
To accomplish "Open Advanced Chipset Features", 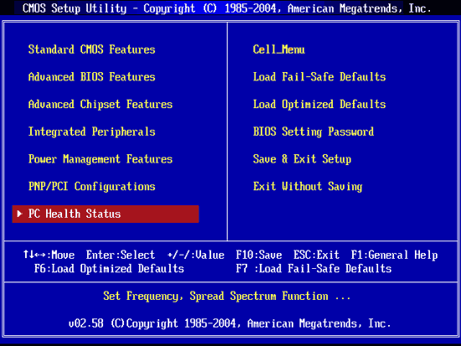I will 101,105.
